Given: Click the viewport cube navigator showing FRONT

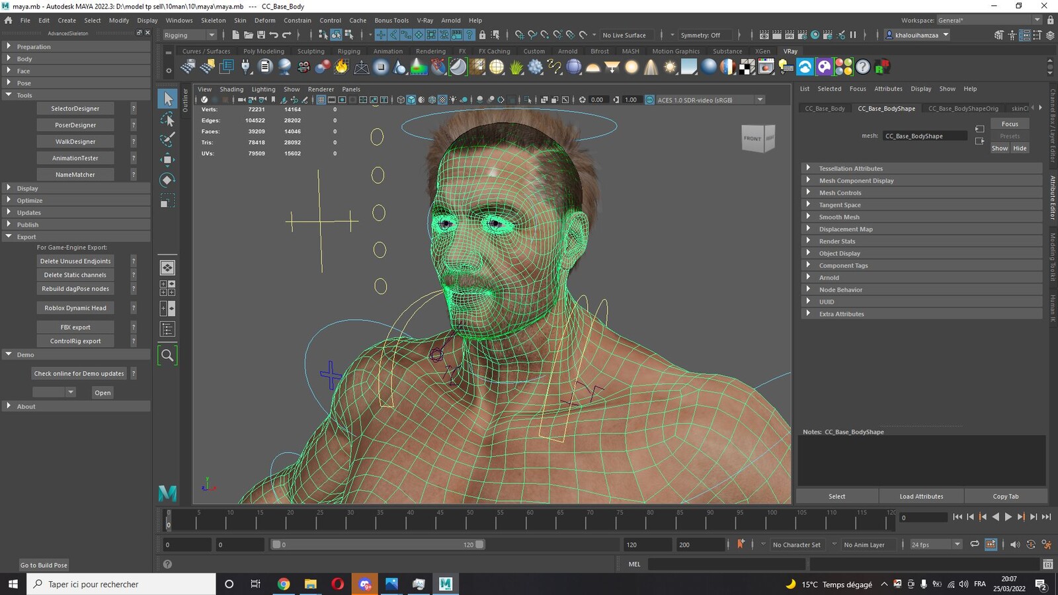Looking at the screenshot, I should click(x=758, y=138).
